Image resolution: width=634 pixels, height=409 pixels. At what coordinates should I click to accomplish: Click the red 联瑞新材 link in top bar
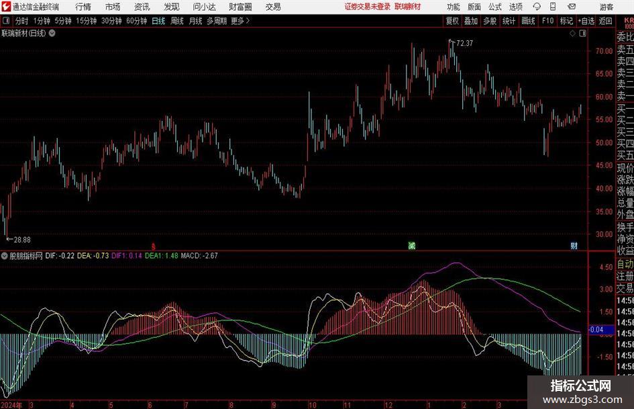tap(408, 7)
